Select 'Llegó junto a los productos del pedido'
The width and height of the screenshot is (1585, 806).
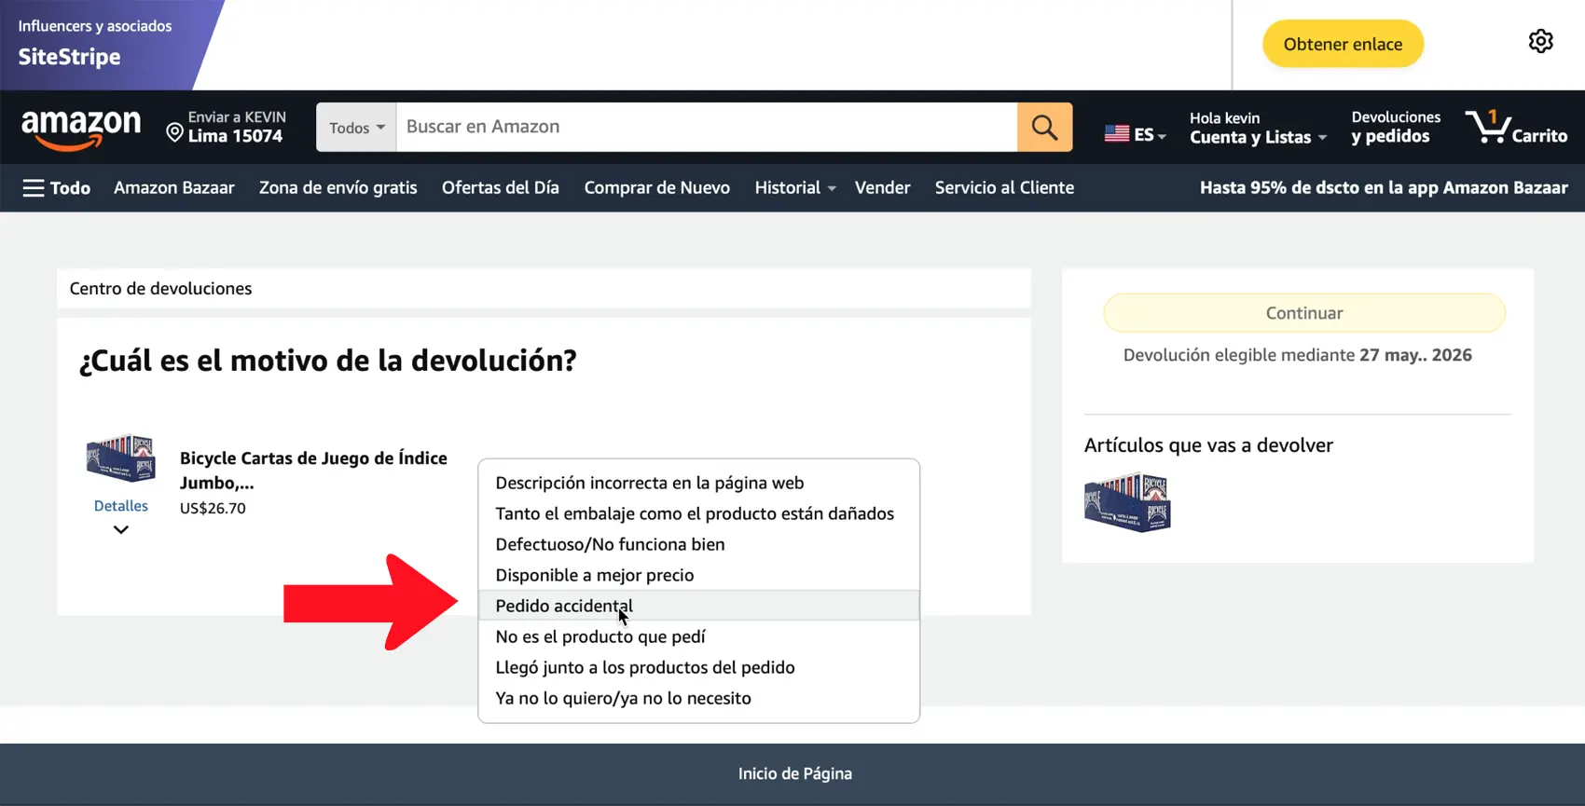(698, 667)
